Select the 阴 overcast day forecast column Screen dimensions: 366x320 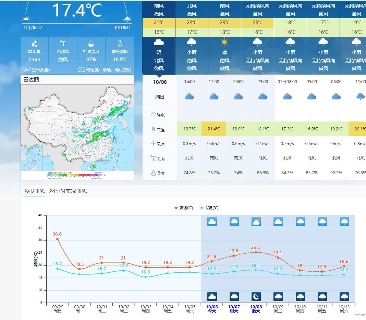click(159, 55)
